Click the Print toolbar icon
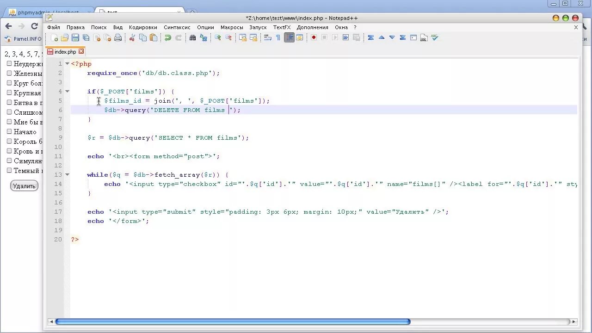Screen dimensions: 592x333 coord(118,38)
